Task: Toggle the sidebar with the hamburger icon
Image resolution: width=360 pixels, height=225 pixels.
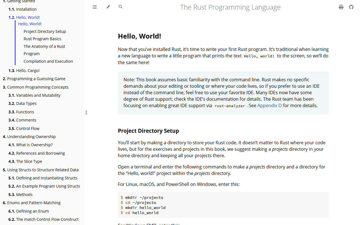Action: tap(95, 7)
